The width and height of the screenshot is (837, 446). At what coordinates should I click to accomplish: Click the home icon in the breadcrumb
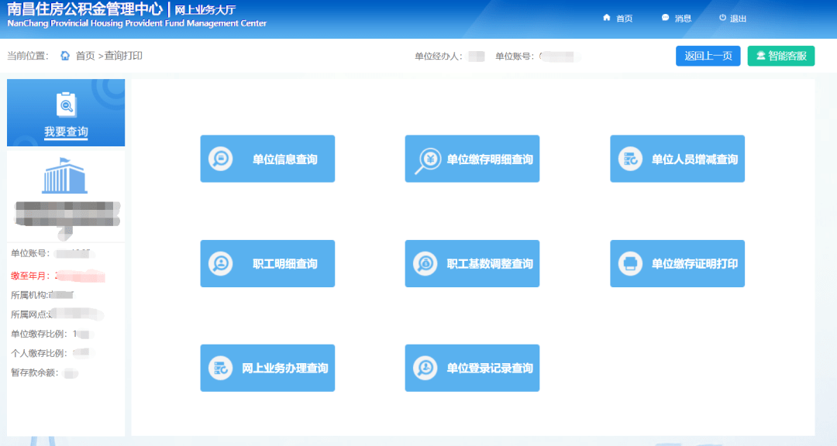click(x=65, y=56)
